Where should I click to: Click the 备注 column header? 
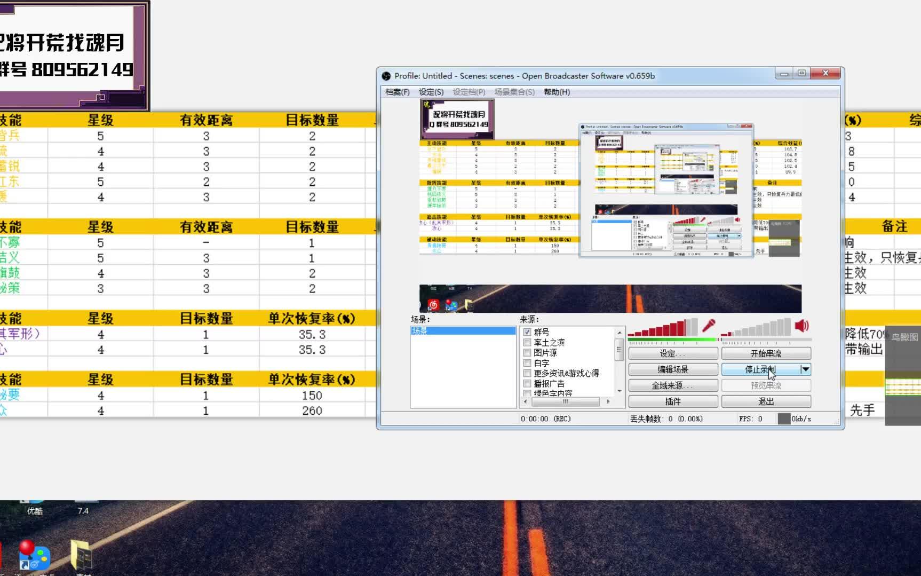point(895,226)
